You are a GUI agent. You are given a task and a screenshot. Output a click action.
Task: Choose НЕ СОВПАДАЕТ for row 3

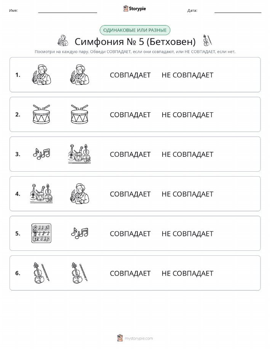pyautogui.click(x=187, y=154)
